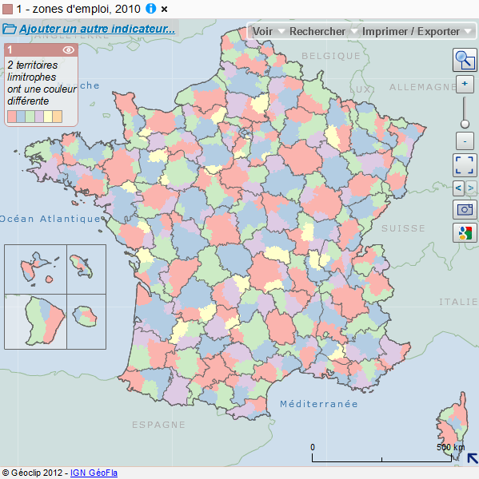Take a map snapshot with camera icon
This screenshot has width=479, height=479.
(x=465, y=209)
